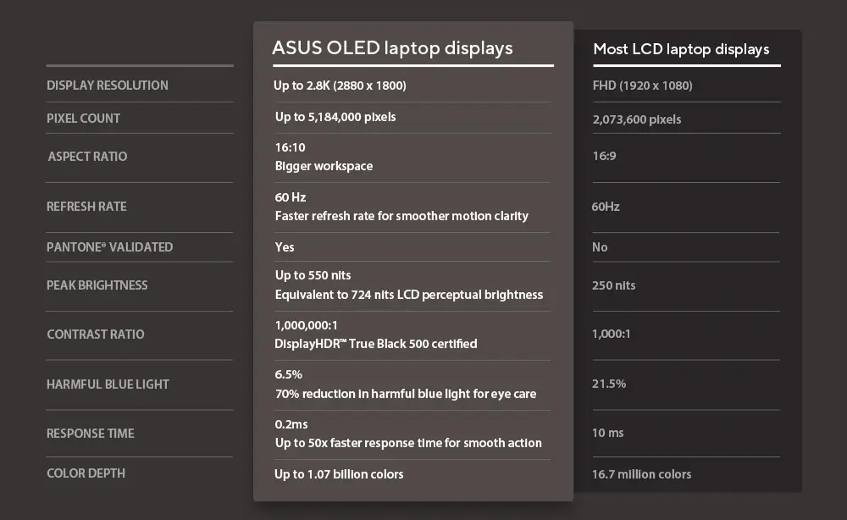Select the Most LCD laptop displays heading

pos(681,49)
